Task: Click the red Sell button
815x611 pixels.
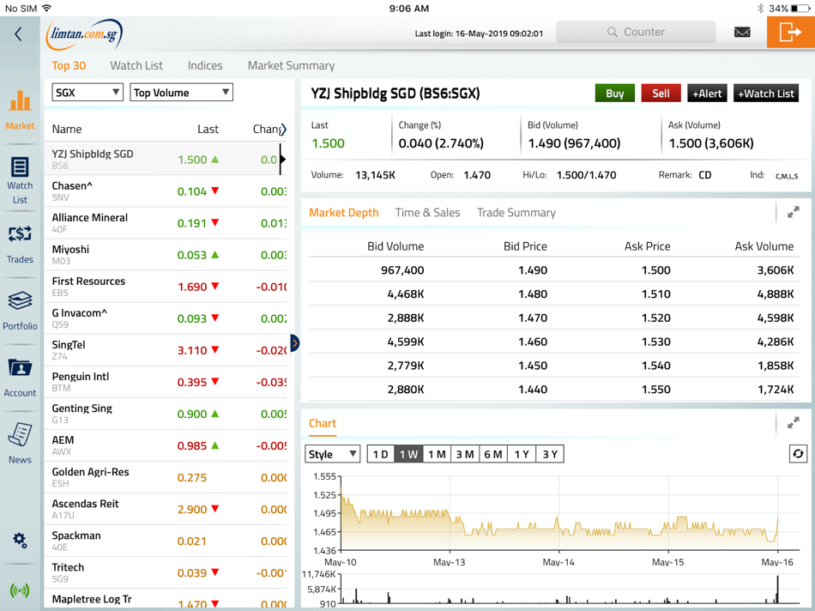Action: point(661,93)
